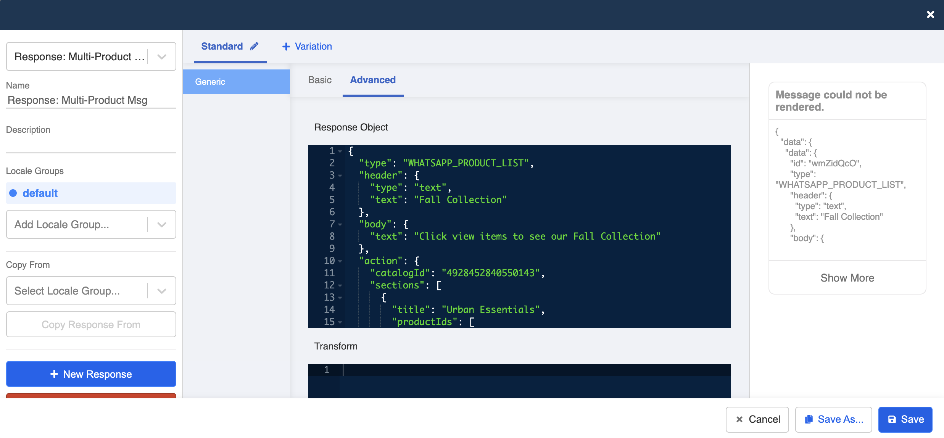Image resolution: width=944 pixels, height=438 pixels.
Task: Click Show More in the render preview panel
Action: 847,278
